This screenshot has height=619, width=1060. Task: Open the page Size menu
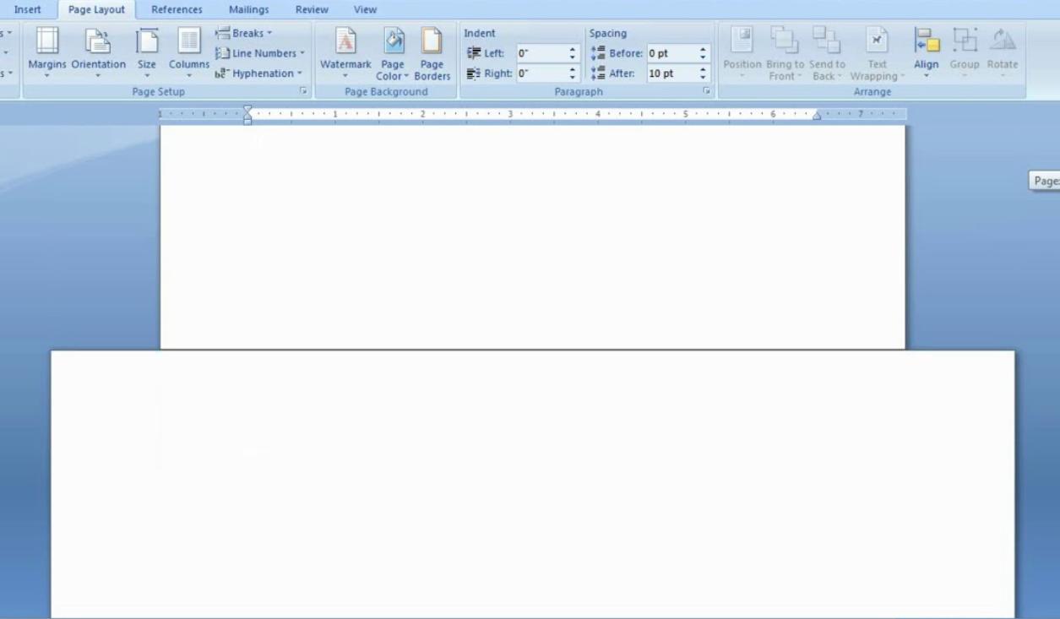(147, 52)
